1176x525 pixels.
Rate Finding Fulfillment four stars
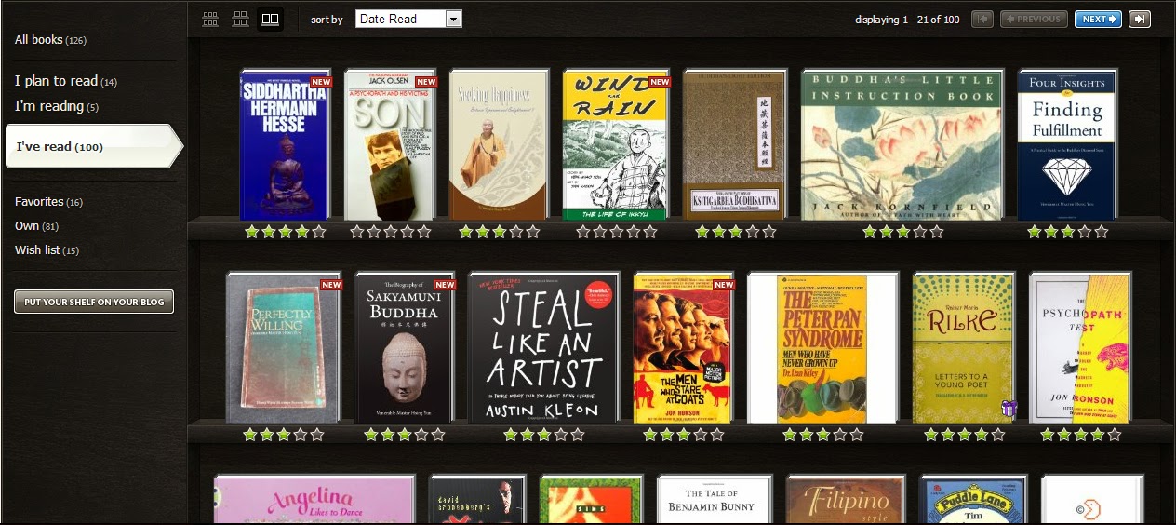coord(1084,232)
